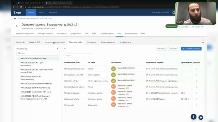This screenshot has width=218, height=122.
Task: Click the Добавить работу button
Action: click(191, 48)
